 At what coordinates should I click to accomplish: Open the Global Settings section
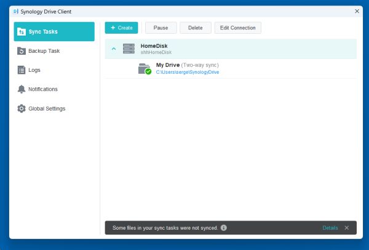tap(54, 109)
